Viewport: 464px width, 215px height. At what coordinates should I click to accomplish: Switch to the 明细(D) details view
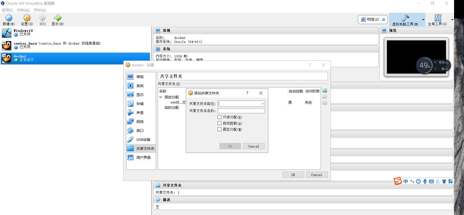[x=373, y=19]
